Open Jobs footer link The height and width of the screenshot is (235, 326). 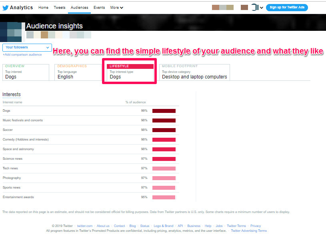coord(219,226)
